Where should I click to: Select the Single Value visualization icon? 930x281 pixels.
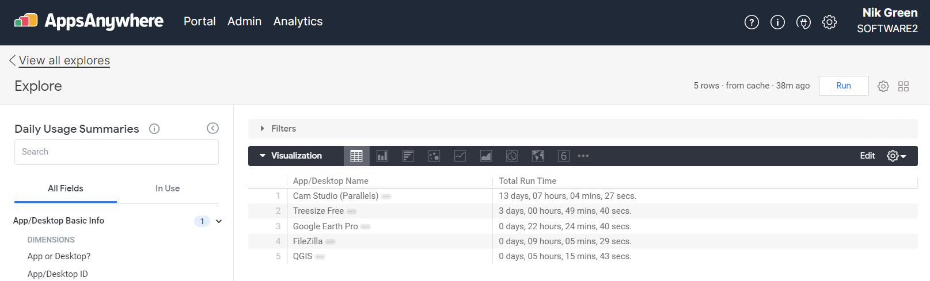(564, 156)
